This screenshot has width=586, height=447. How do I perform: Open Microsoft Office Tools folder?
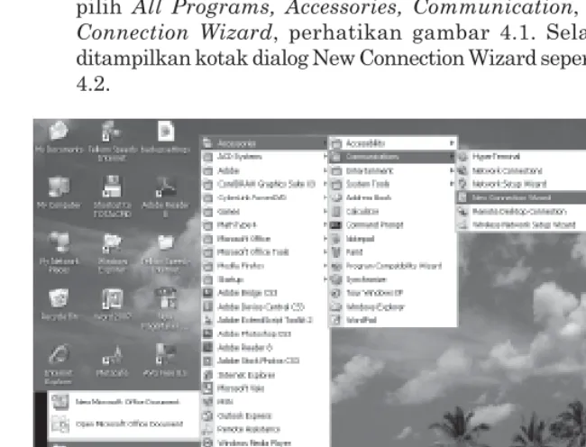coord(265,252)
